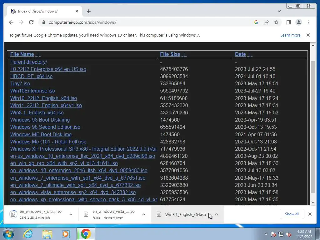
Task: Open the Windows Start menu
Action: (8, 234)
